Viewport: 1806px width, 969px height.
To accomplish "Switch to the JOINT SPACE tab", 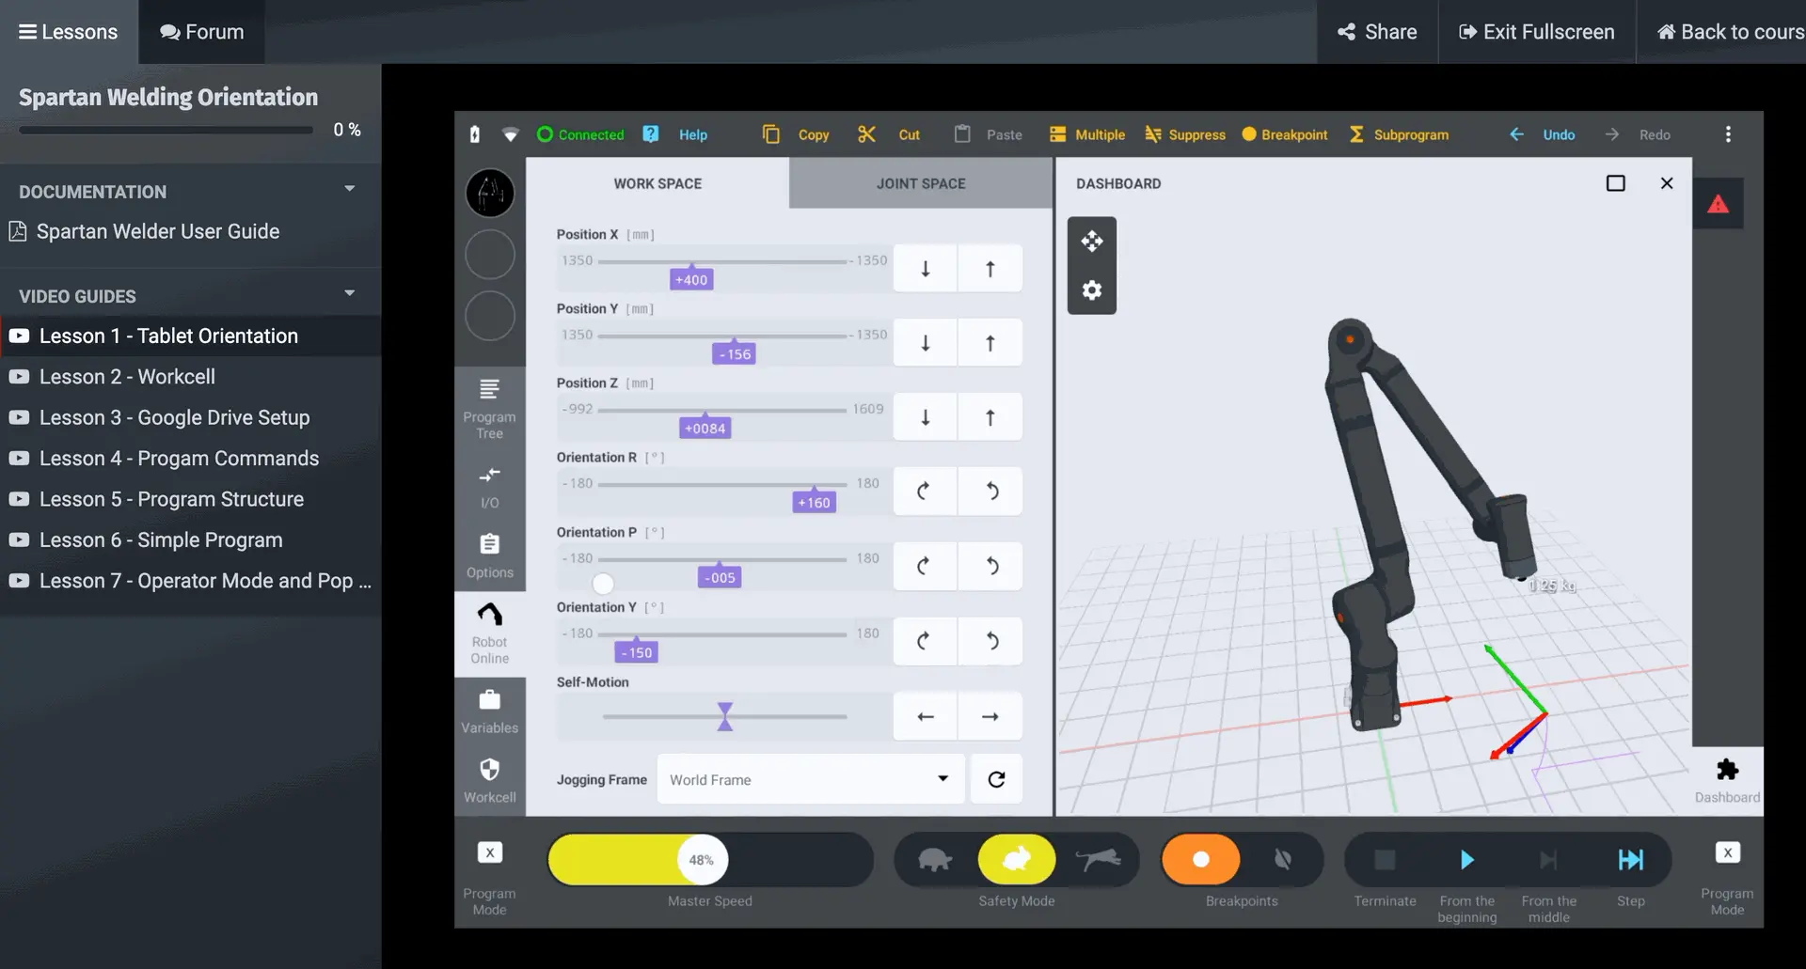I will pyautogui.click(x=920, y=183).
